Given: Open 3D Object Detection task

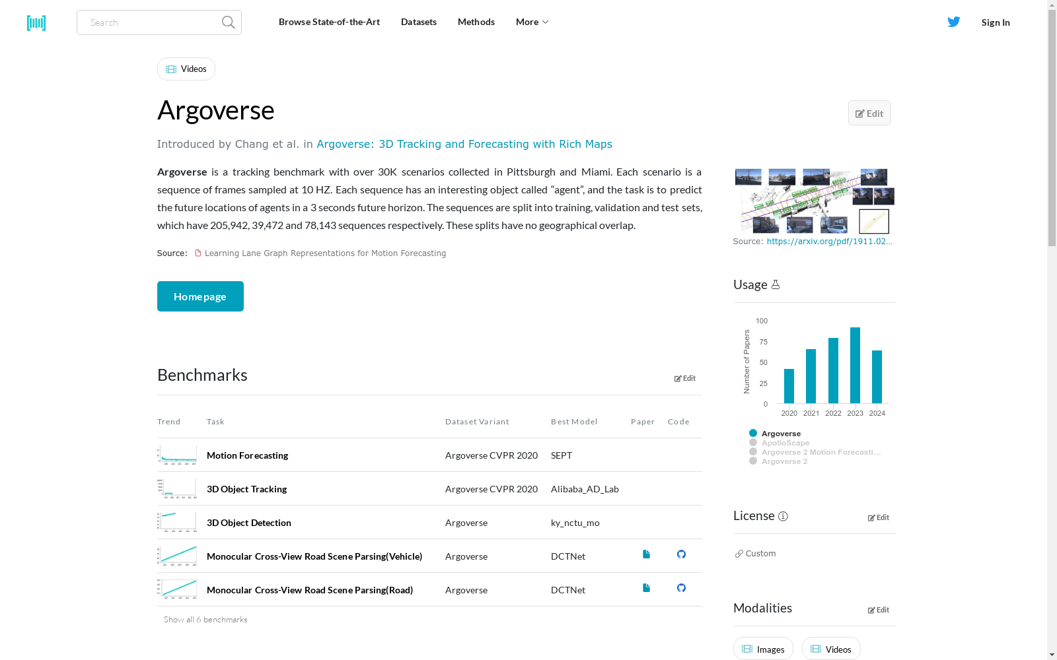Looking at the screenshot, I should 249,523.
